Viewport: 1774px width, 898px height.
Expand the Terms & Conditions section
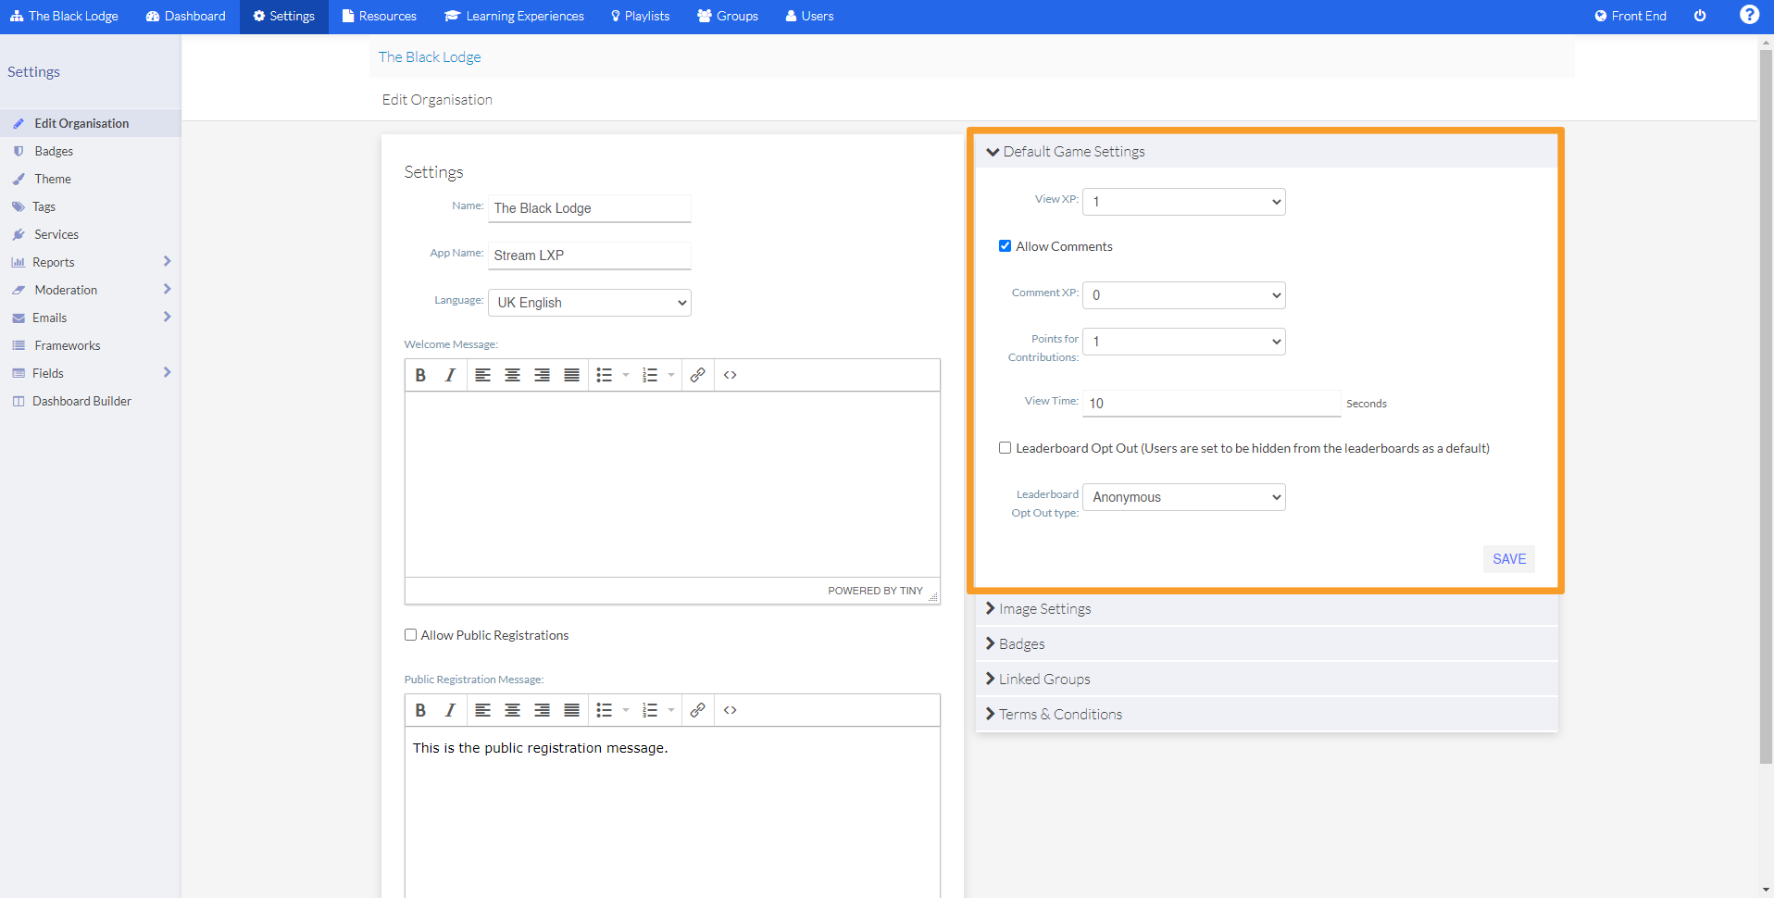pos(1059,714)
